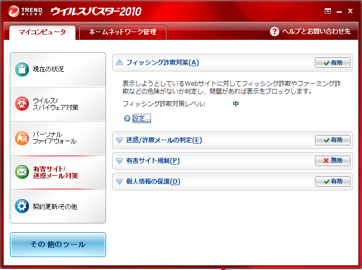Image resolution: width=362 pixels, height=270 pixels.
Task: Click the 契約更新/その他 gear icon
Action: (x=22, y=206)
